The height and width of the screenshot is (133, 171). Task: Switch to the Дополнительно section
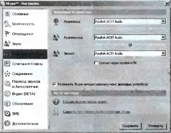(x=25, y=124)
